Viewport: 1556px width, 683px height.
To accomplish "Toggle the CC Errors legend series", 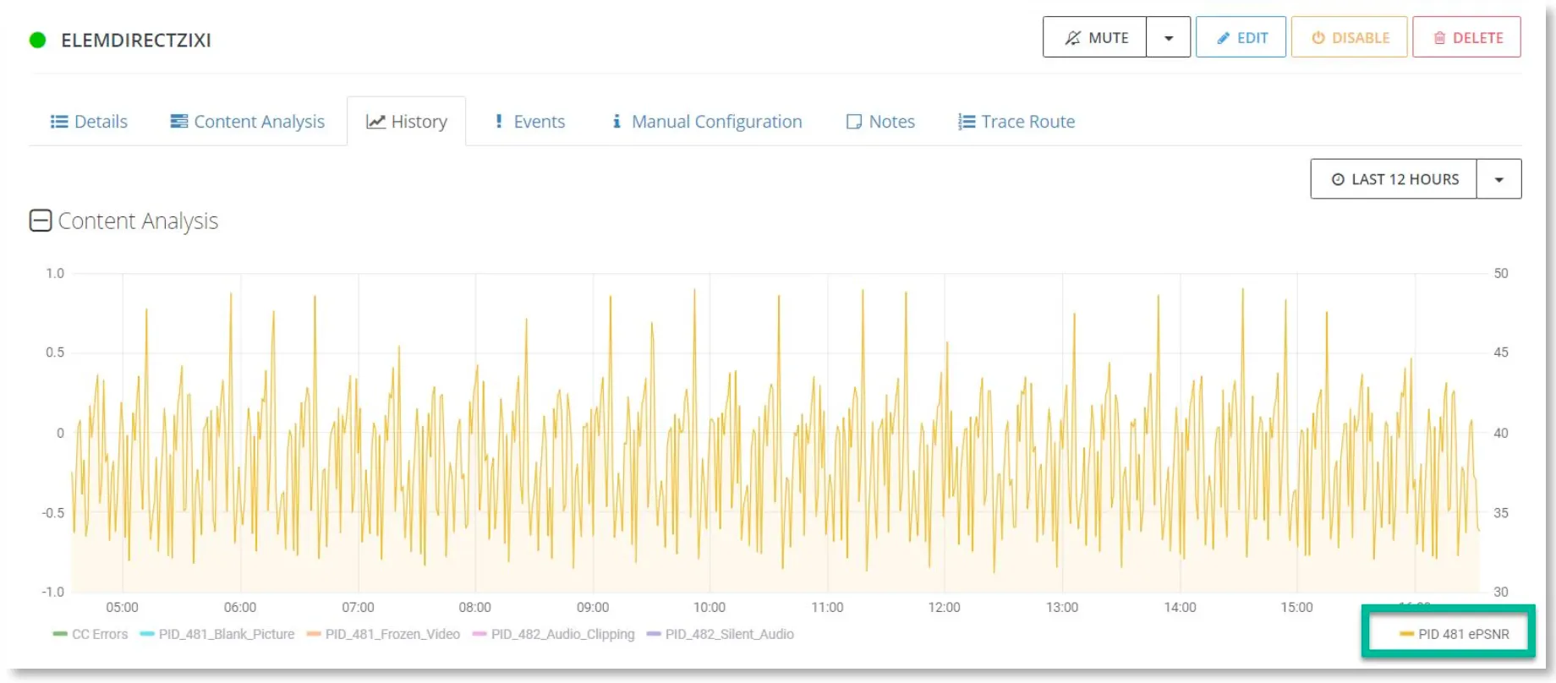I will (90, 634).
